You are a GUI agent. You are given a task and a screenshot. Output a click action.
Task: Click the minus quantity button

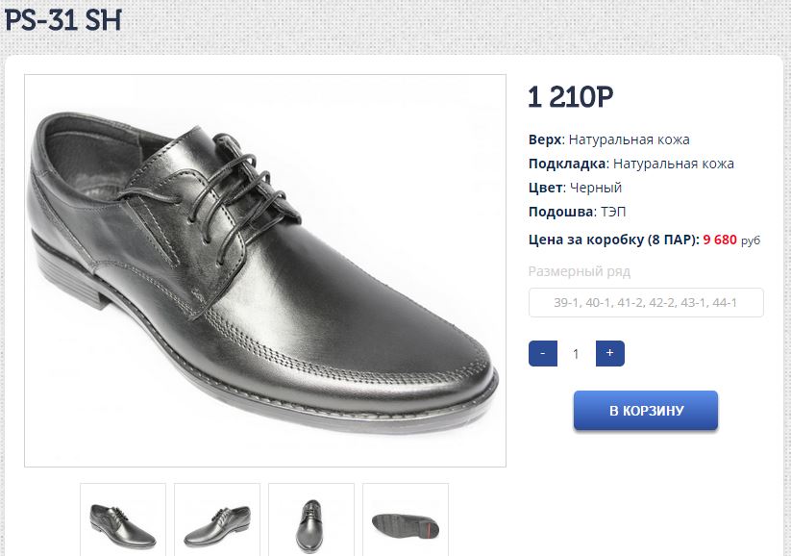point(543,353)
